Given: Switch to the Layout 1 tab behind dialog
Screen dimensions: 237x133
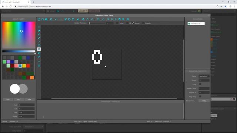Looking at the screenshot, I should tap(83, 11).
